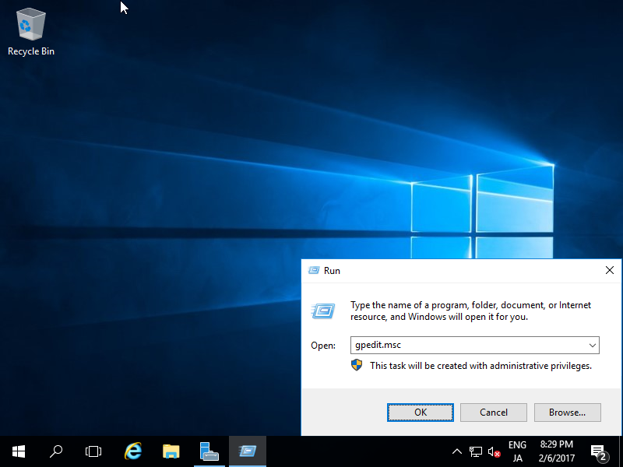Viewport: 623px width, 467px height.
Task: Open Server Manager from the taskbar
Action: [x=209, y=451]
